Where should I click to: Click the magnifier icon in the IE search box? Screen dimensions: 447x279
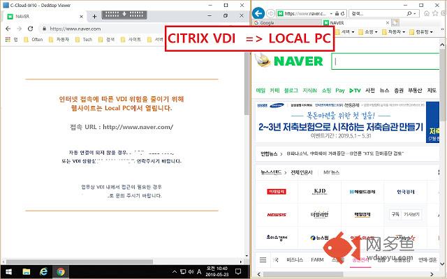409,13
